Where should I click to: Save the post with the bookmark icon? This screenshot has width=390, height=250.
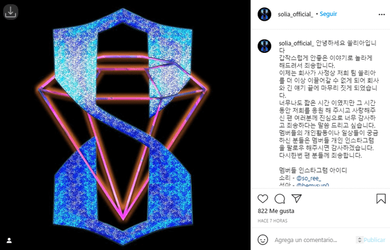point(381,199)
